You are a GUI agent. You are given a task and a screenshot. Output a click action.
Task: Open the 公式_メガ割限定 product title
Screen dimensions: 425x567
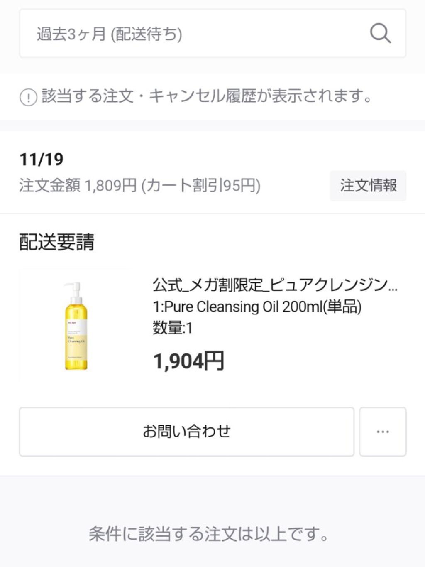click(275, 285)
